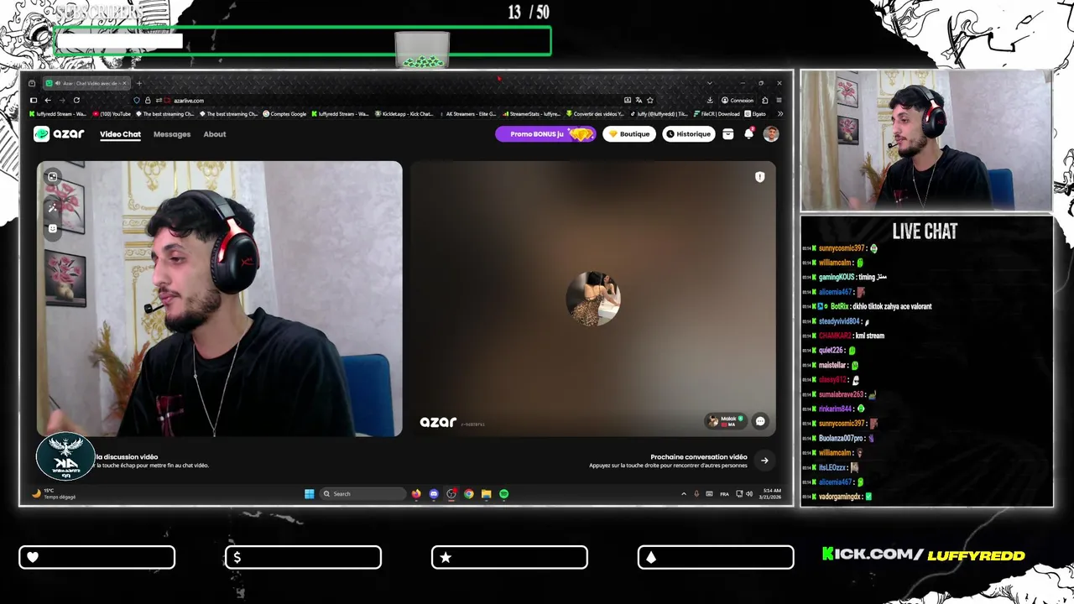Click the picture-in-picture icon on own video
1074x604 pixels.
pos(52,177)
